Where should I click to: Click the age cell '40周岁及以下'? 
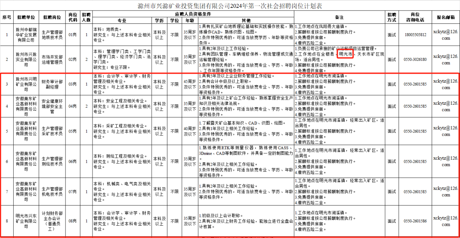[x=190, y=131]
